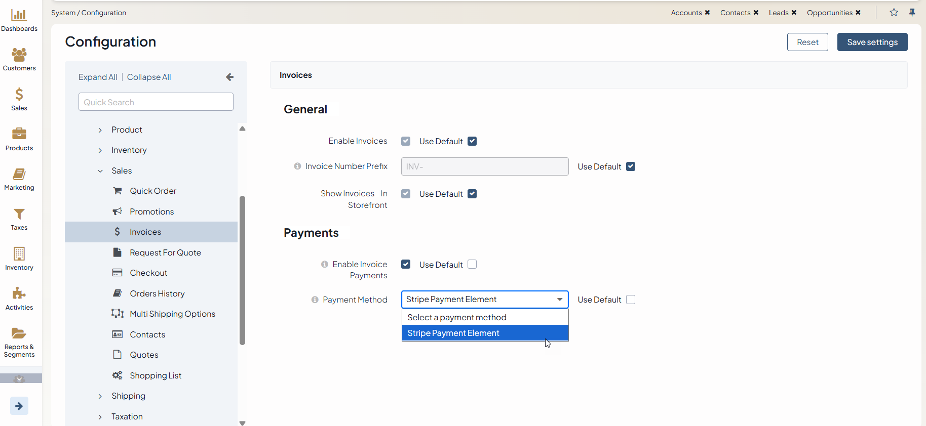Image resolution: width=926 pixels, height=426 pixels.
Task: Uncheck Use Default for Invoice Number Prefix
Action: 631,166
